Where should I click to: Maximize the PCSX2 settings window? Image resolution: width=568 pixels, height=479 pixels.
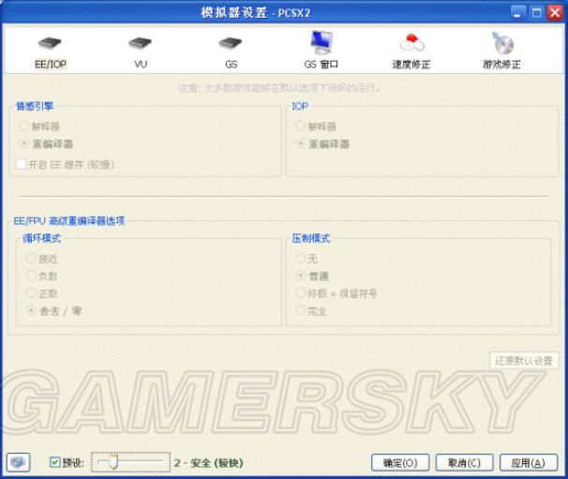[536, 13]
